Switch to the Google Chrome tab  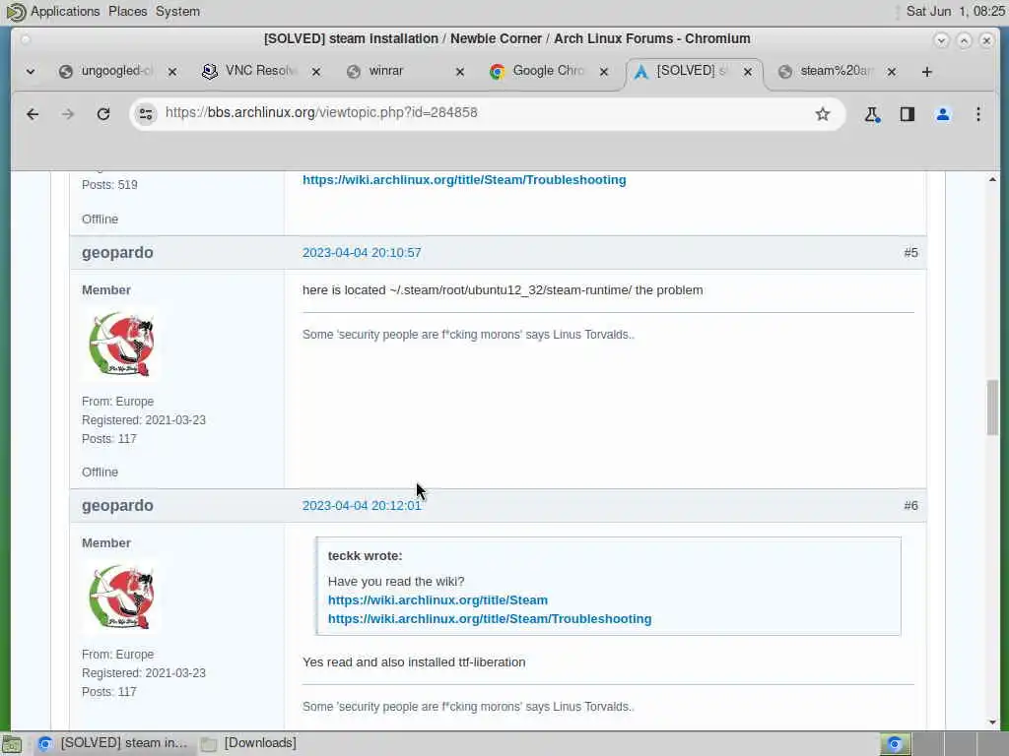[x=548, y=71]
